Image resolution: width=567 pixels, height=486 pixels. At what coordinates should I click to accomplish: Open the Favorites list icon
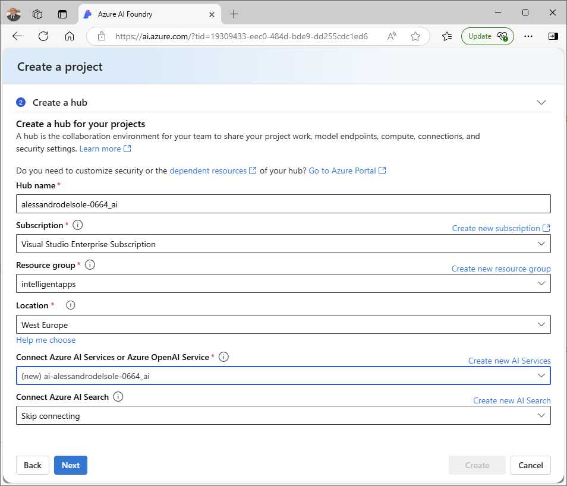point(447,36)
